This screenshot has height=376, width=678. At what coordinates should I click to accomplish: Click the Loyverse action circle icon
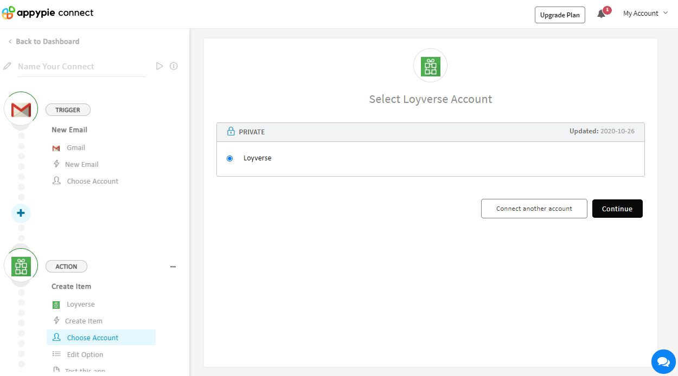(21, 266)
